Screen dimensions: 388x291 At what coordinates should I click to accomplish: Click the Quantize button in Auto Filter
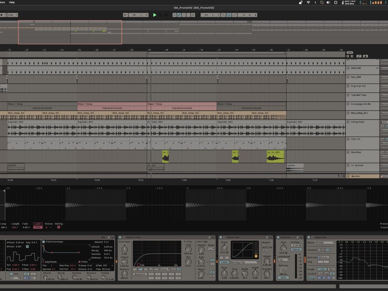[x=139, y=274]
